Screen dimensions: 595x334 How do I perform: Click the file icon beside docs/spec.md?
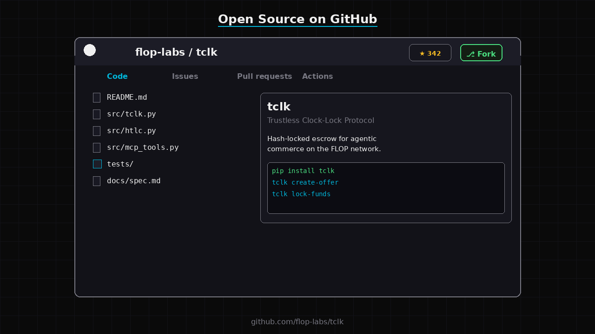[x=97, y=181]
